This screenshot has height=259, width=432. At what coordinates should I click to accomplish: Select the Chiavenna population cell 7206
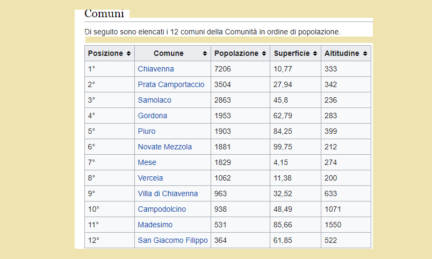click(x=240, y=69)
